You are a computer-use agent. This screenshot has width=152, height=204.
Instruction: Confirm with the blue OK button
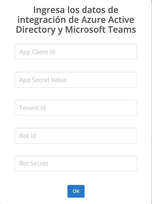coord(76,191)
